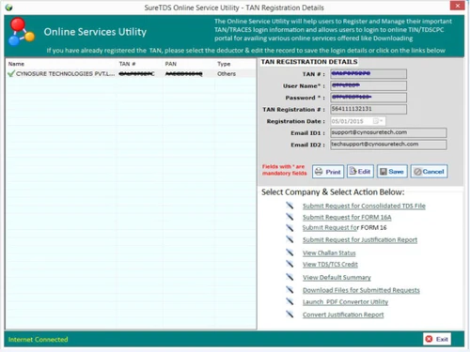Click the icon beside Submit Request for FORM 16A
The width and height of the screenshot is (470, 352).
[x=290, y=217]
